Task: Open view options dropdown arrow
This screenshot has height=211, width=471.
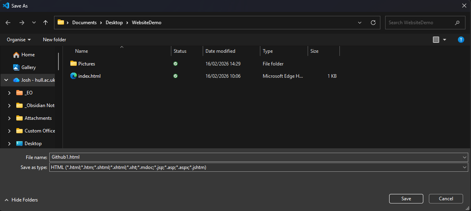Action: click(x=444, y=40)
